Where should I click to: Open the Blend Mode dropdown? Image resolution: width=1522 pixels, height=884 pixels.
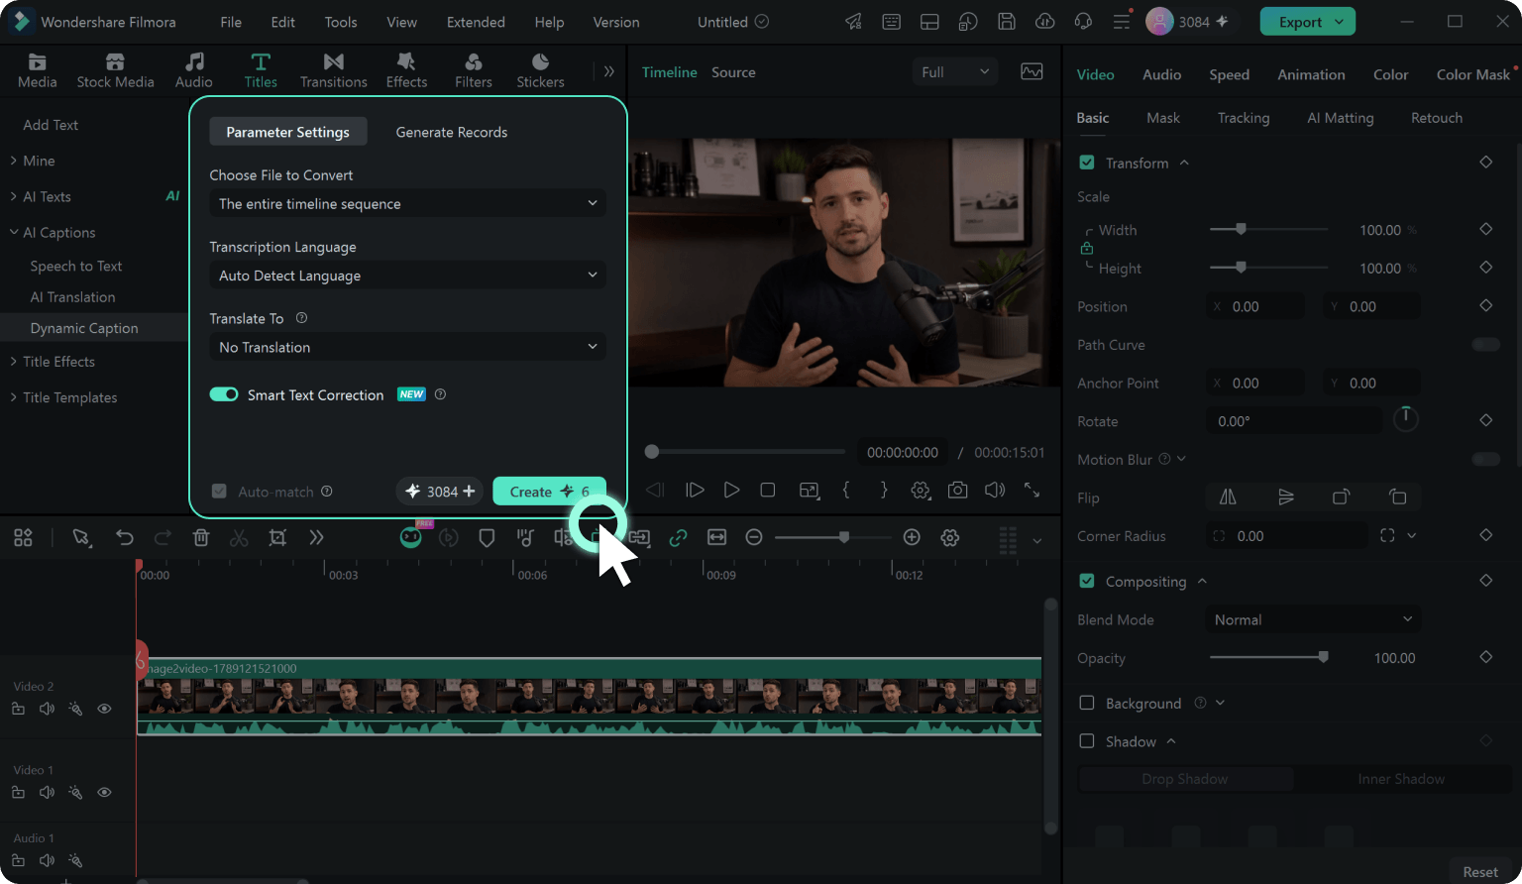[x=1314, y=619]
